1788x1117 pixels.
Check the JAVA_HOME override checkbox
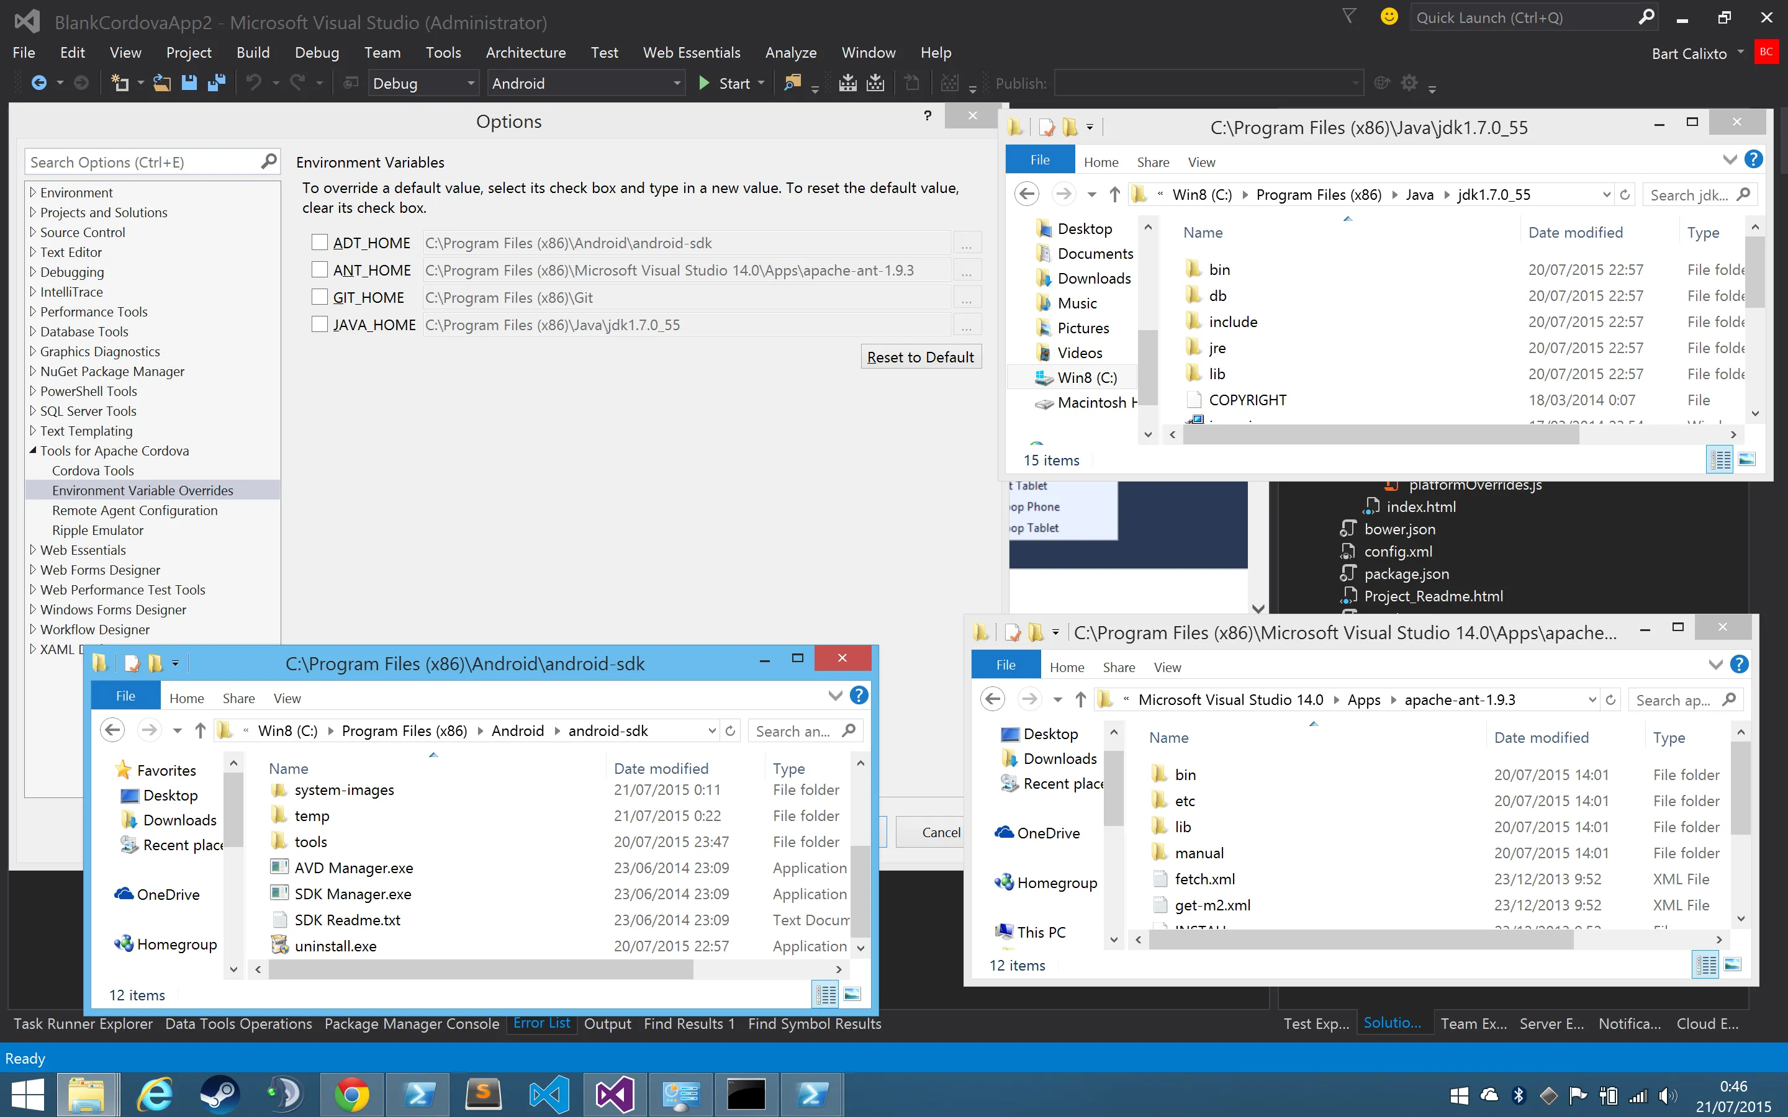point(319,325)
